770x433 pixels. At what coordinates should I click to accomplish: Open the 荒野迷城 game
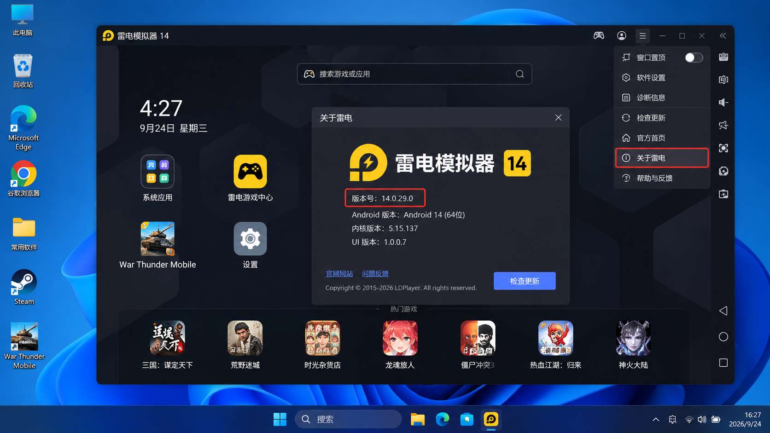pyautogui.click(x=245, y=345)
